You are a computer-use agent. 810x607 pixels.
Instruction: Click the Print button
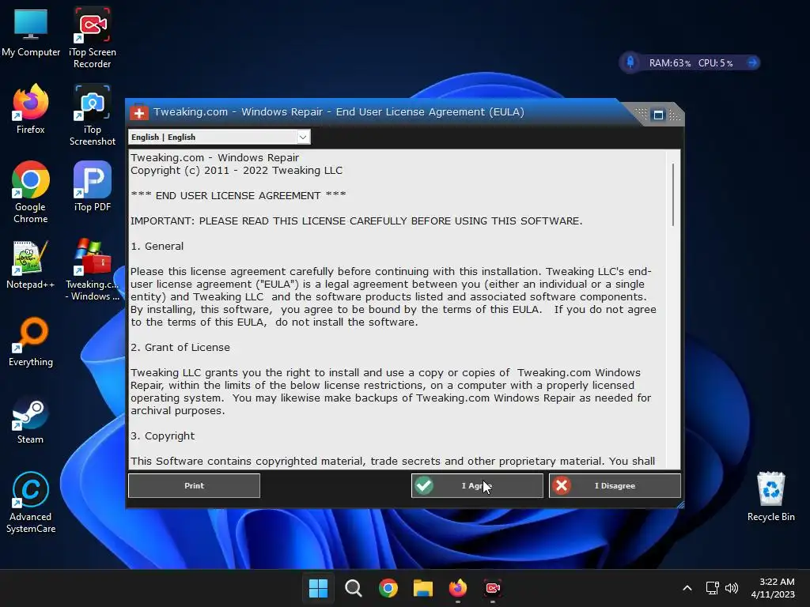coord(195,486)
